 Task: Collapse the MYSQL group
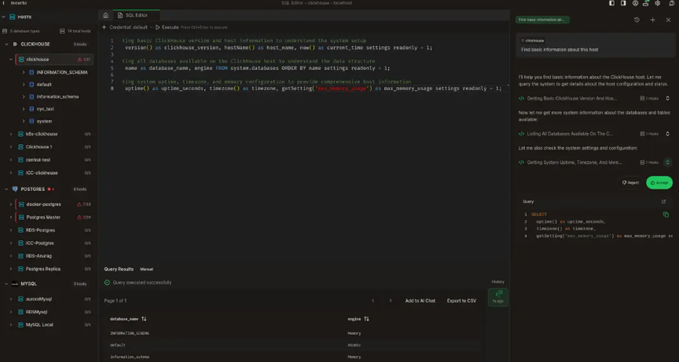(x=7, y=284)
